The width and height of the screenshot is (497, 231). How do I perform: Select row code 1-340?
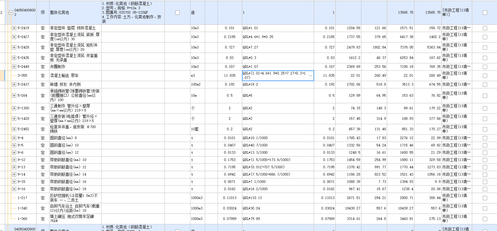22,209
